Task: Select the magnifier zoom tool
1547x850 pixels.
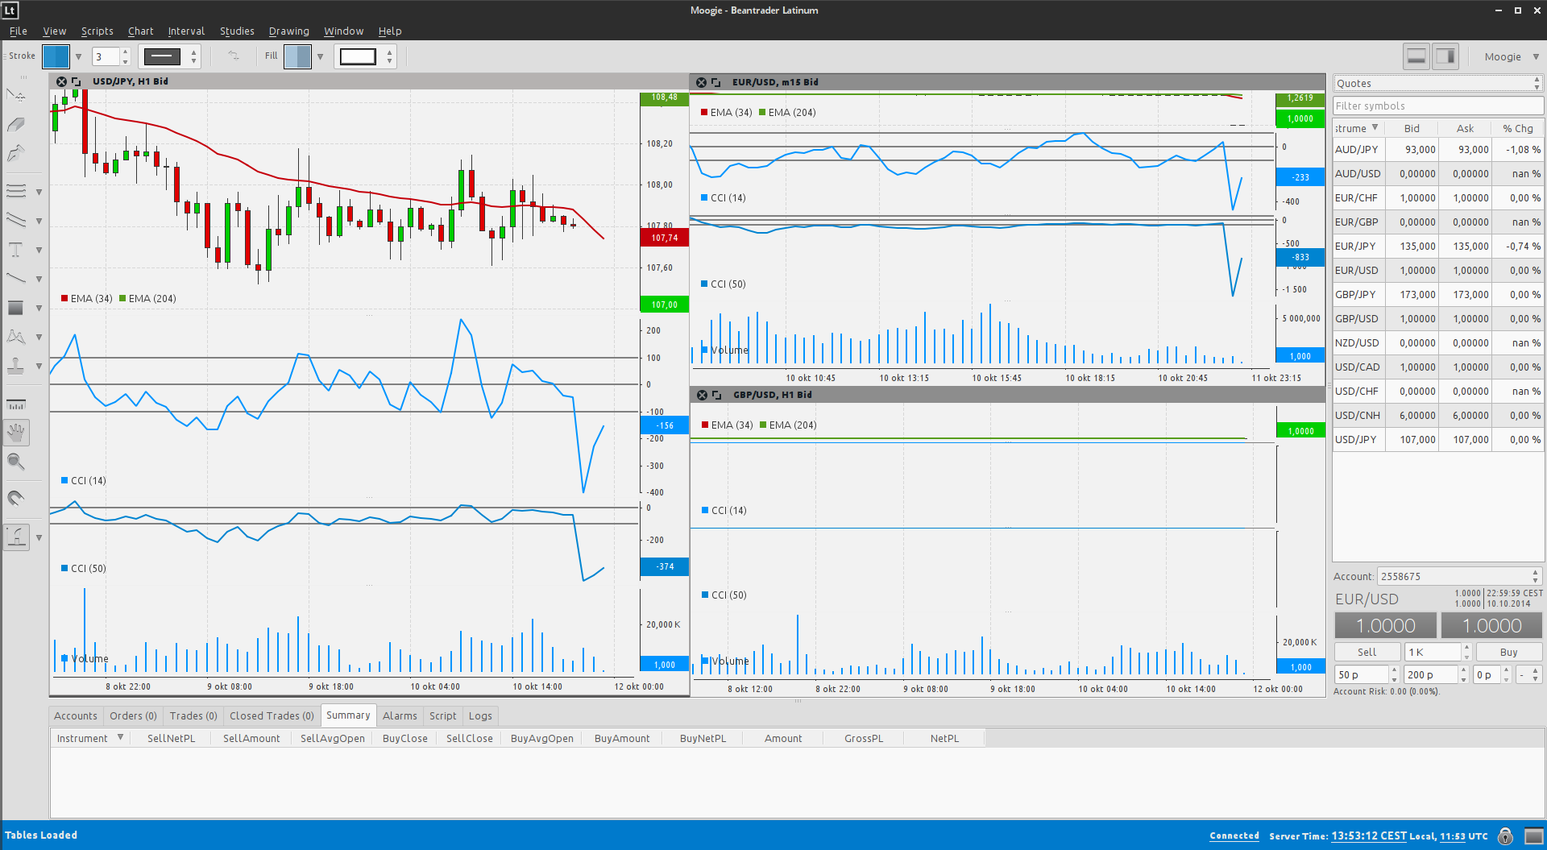Action: (15, 462)
